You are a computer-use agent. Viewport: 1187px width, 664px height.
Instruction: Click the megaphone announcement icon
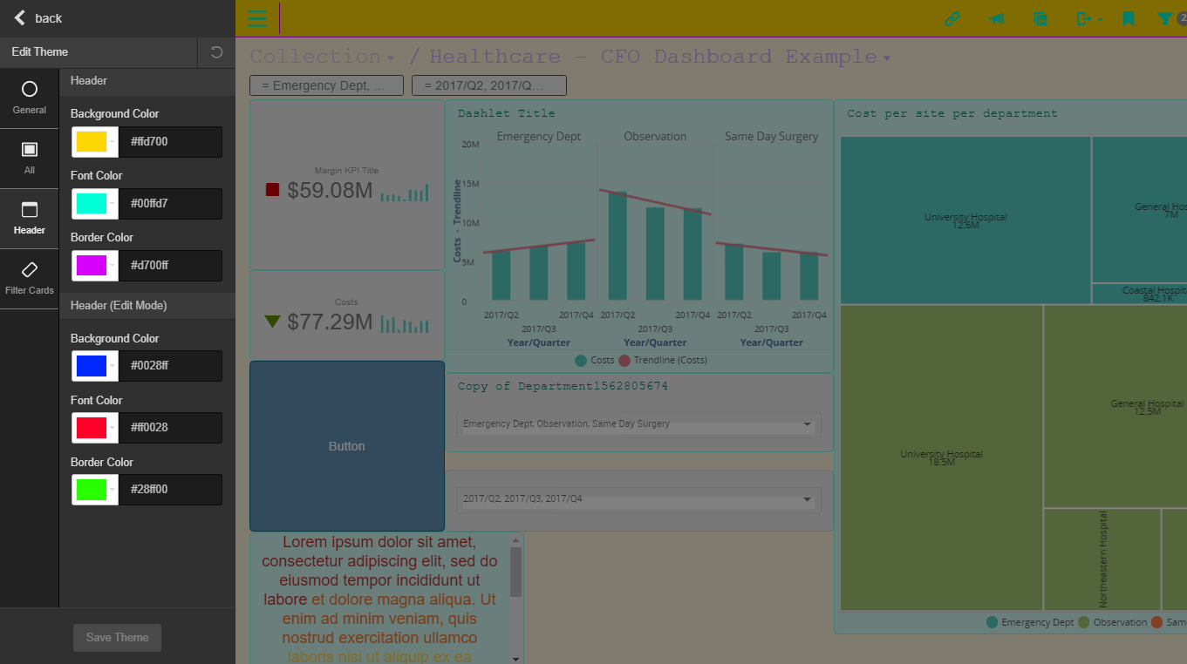997,18
